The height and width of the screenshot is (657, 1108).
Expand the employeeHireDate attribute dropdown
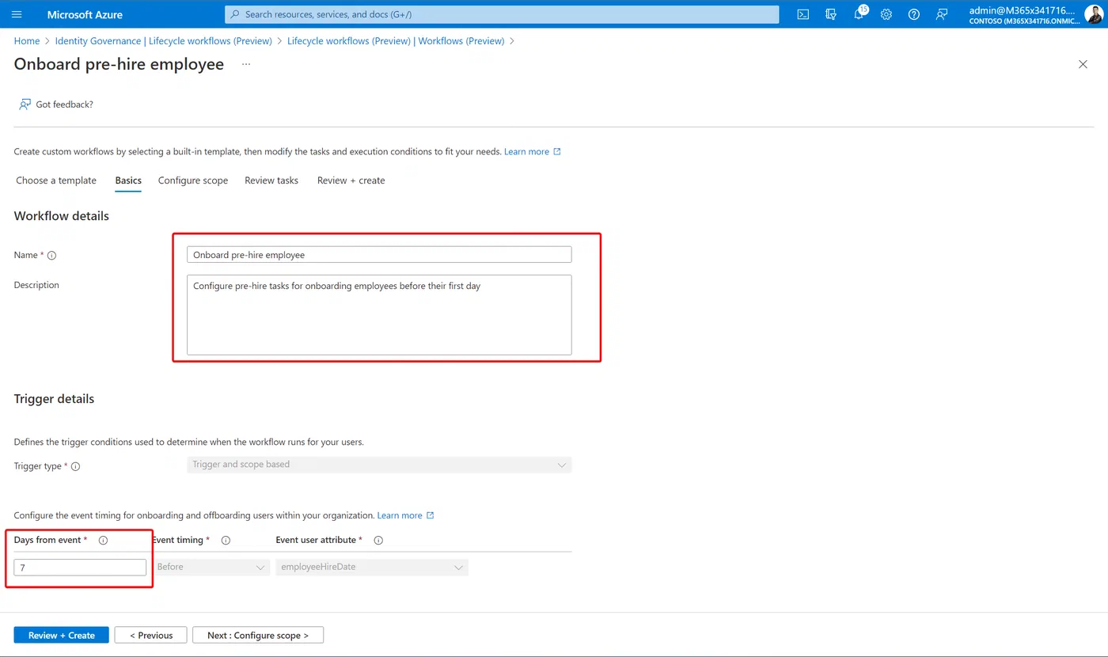(372, 568)
